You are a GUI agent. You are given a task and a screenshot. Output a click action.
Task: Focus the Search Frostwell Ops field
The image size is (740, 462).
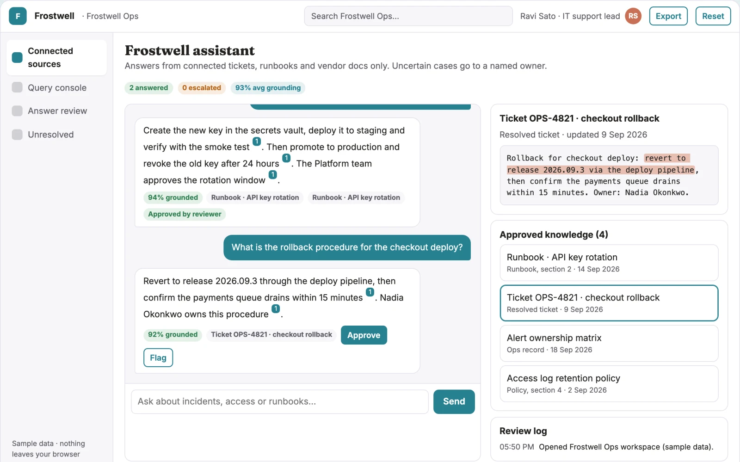click(x=408, y=16)
